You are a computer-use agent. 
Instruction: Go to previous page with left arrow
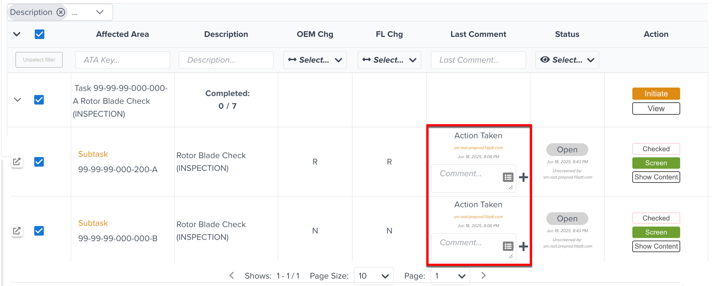(232, 275)
